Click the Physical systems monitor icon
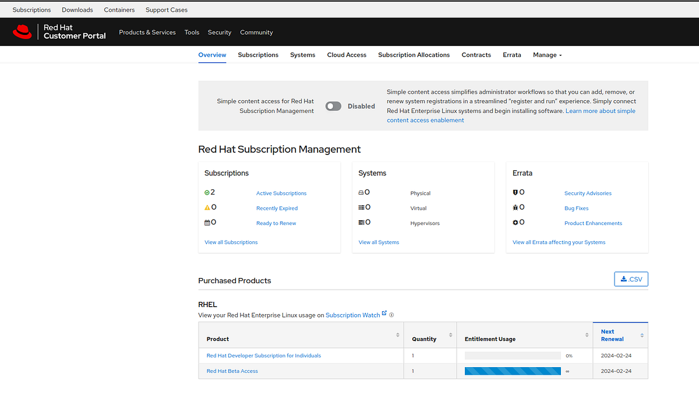699x398 pixels. pos(360,192)
